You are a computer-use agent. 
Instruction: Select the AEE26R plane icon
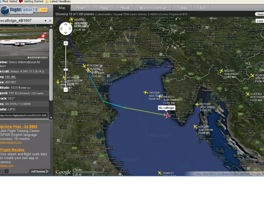point(195,127)
